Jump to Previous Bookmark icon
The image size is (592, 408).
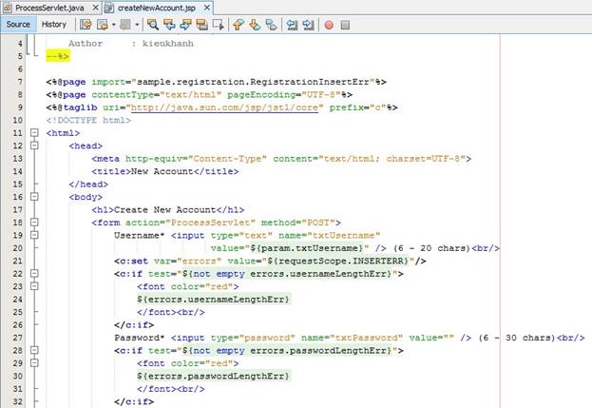(238, 25)
